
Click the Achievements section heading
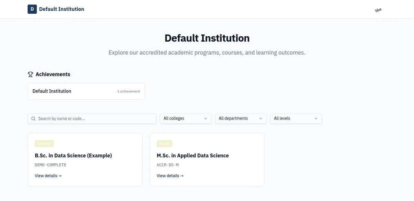coord(53,74)
